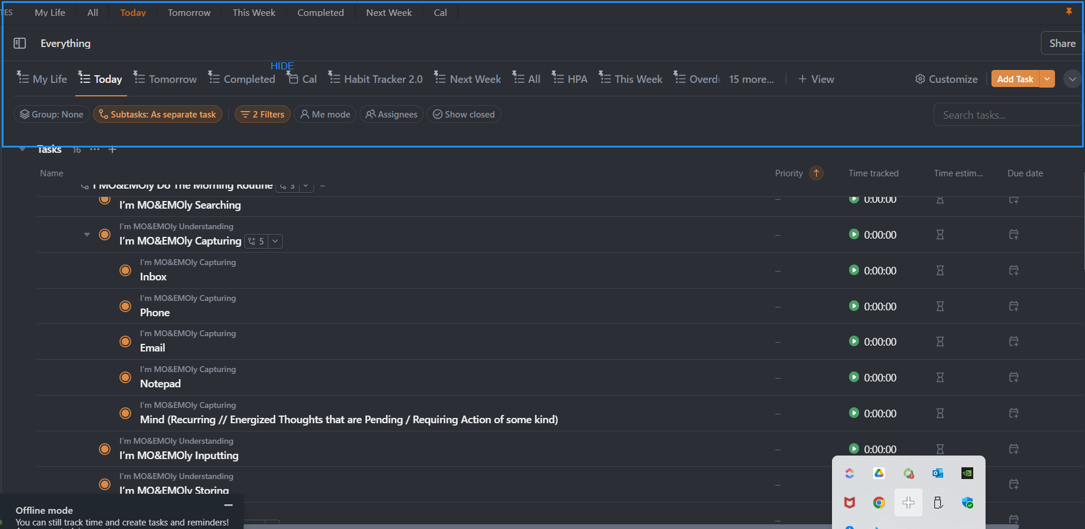Switch to the HPA view tab
This screenshot has height=529, width=1085.
point(570,79)
